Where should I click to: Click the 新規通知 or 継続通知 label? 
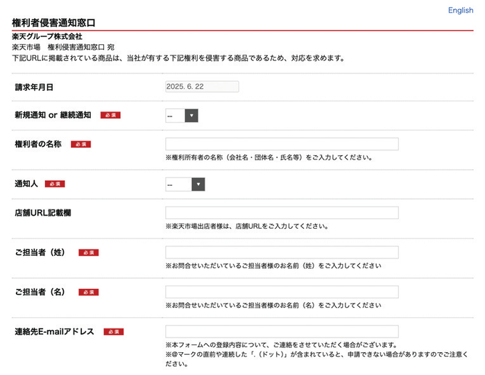click(53, 115)
